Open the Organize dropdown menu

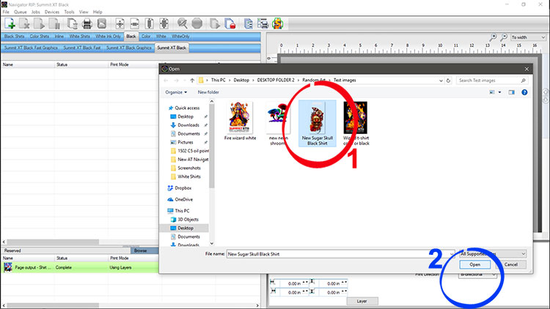[x=176, y=92]
